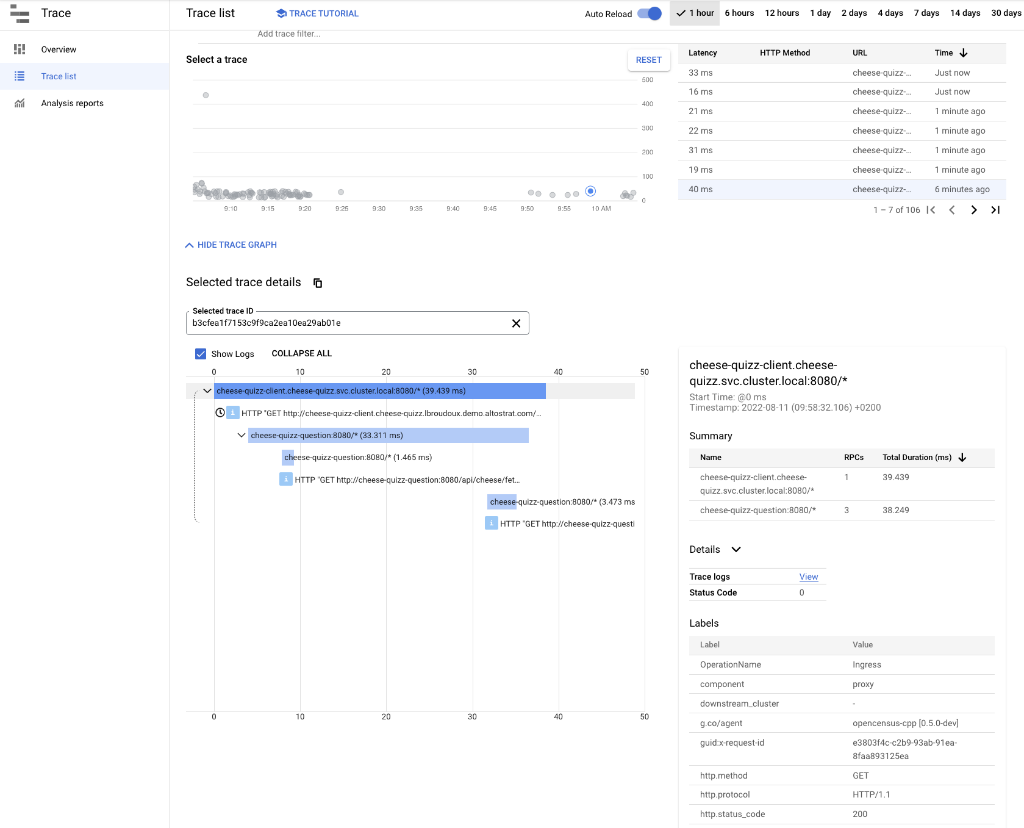Select the 19 ms trace row
The image size is (1024, 828).
(842, 170)
